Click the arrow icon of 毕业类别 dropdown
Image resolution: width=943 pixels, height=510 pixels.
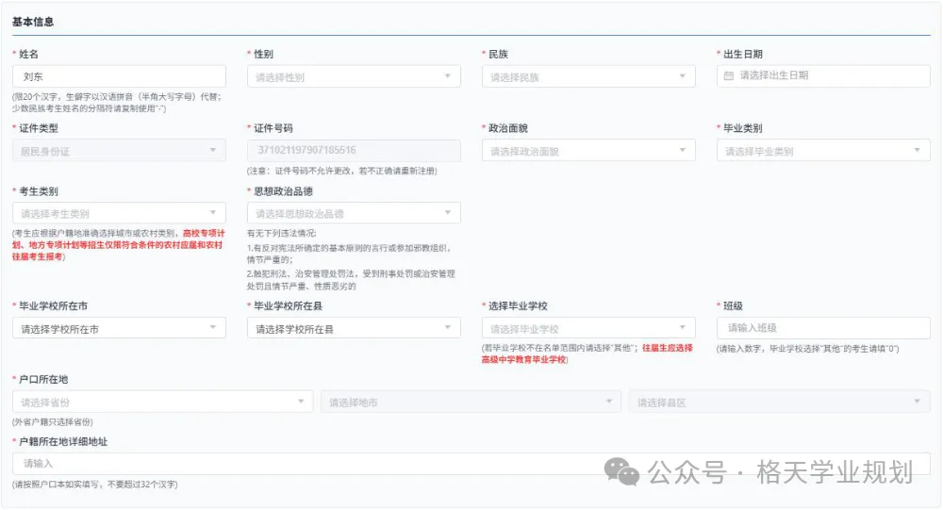click(x=917, y=150)
